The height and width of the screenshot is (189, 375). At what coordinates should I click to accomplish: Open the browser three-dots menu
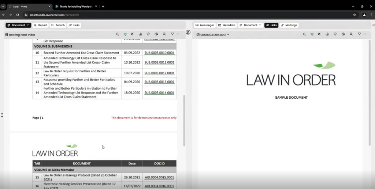(x=371, y=15)
